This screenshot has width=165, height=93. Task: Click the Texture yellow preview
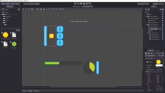[x=158, y=62]
